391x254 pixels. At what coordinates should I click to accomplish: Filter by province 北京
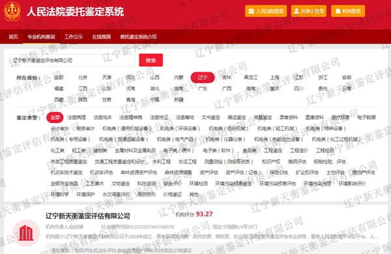pos(83,78)
